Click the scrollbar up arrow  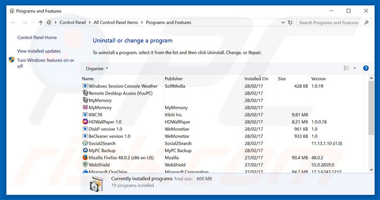click(x=371, y=78)
